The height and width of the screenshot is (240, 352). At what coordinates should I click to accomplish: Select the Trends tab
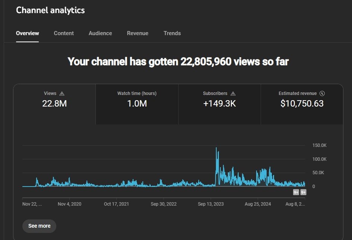(x=172, y=33)
